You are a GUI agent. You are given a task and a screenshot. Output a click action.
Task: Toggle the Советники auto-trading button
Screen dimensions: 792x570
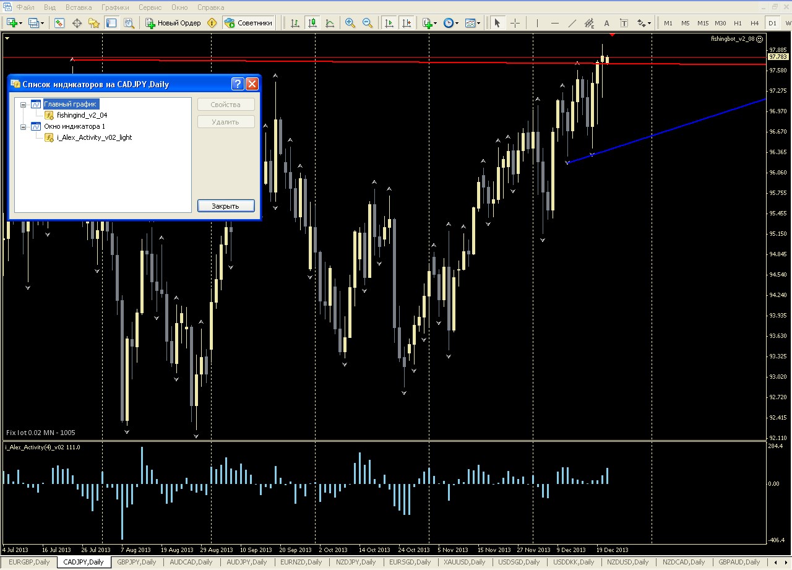pyautogui.click(x=248, y=23)
